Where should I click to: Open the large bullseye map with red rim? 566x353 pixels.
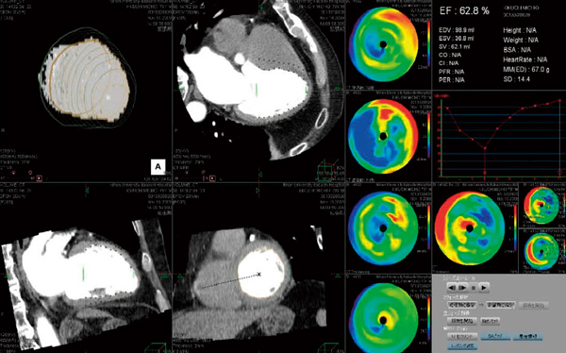469,228
